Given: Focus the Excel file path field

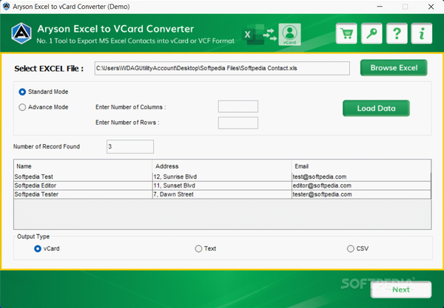Looking at the screenshot, I should 222,69.
